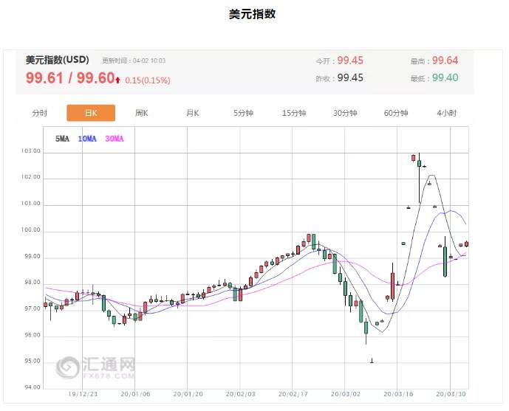Click the 20/01/20 date axis label
This screenshot has width=509, height=411.
tap(188, 394)
